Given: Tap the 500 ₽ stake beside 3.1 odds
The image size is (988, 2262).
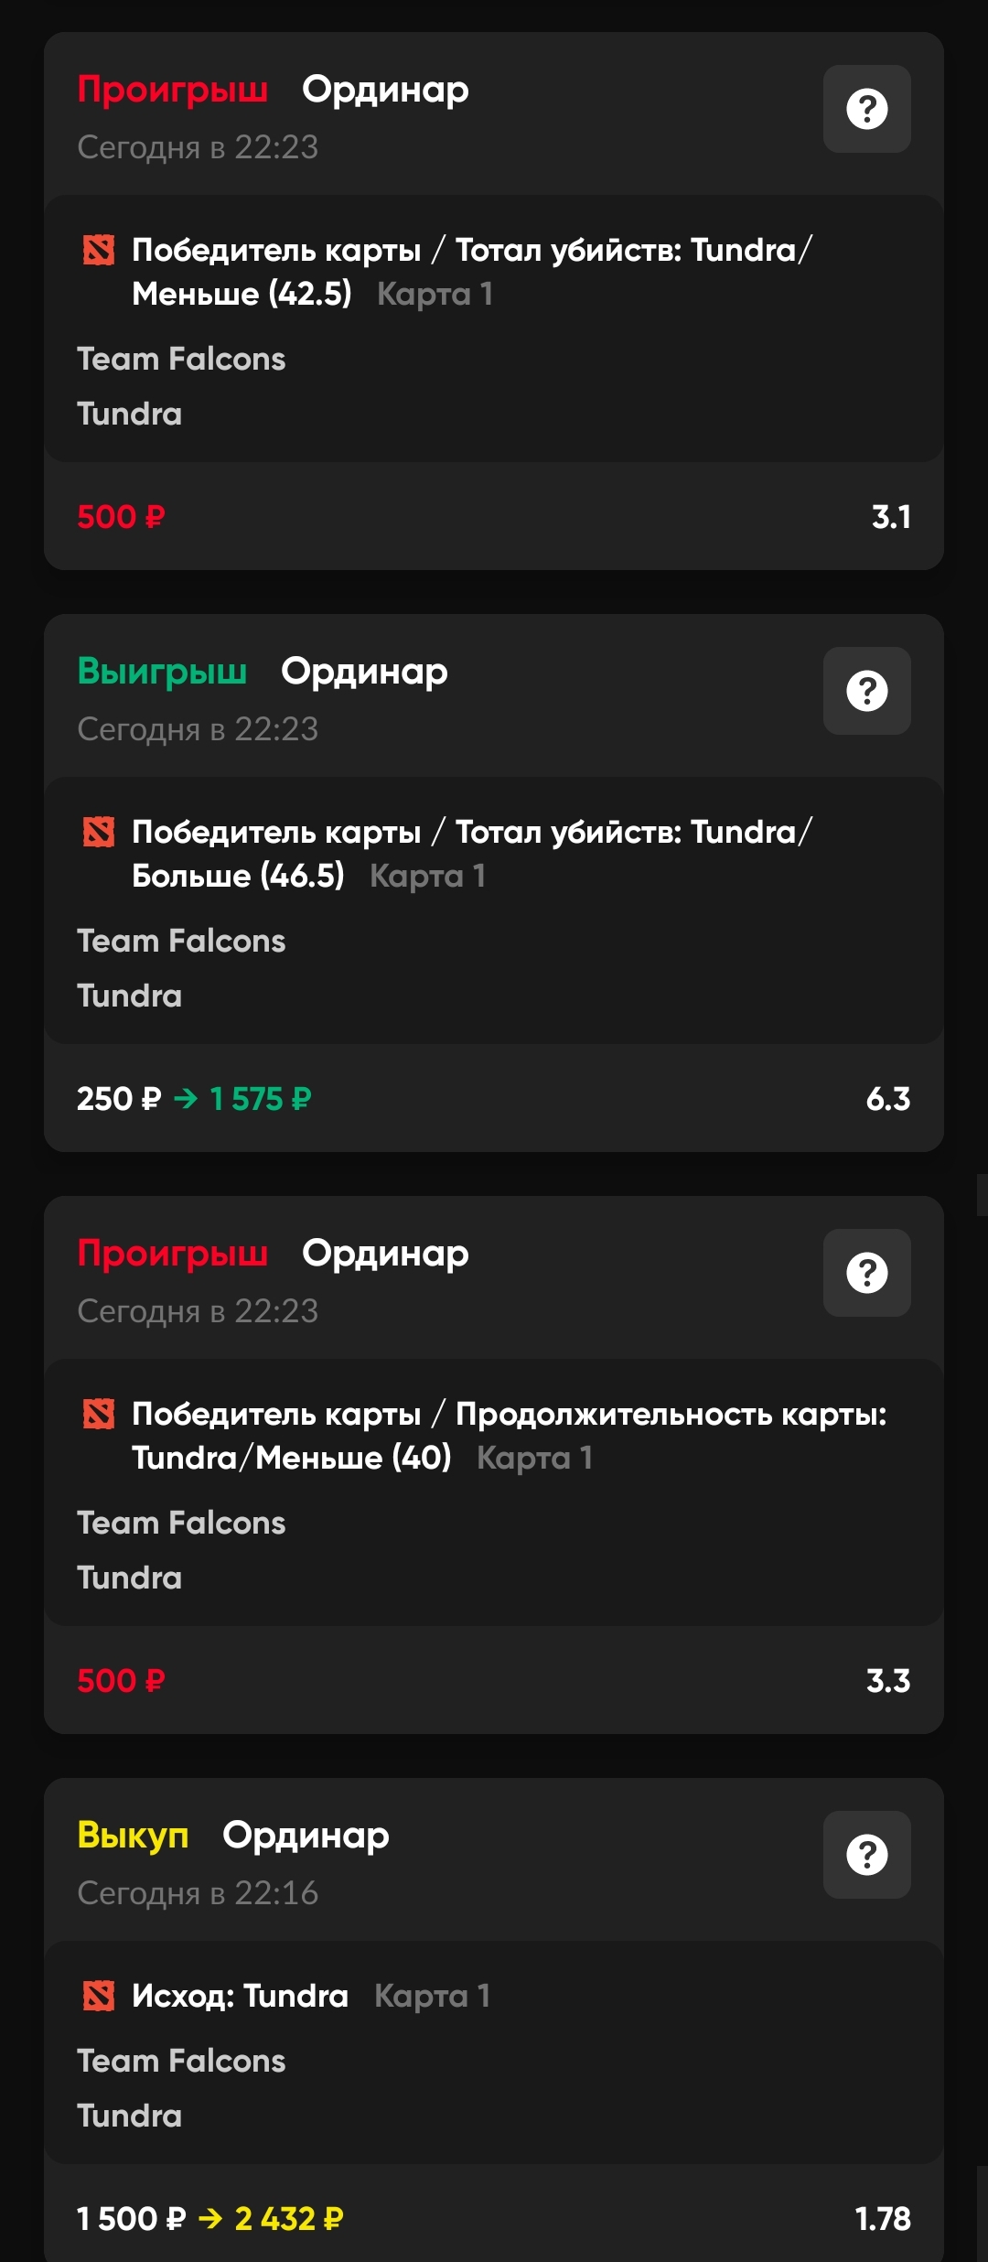Looking at the screenshot, I should click(x=121, y=517).
